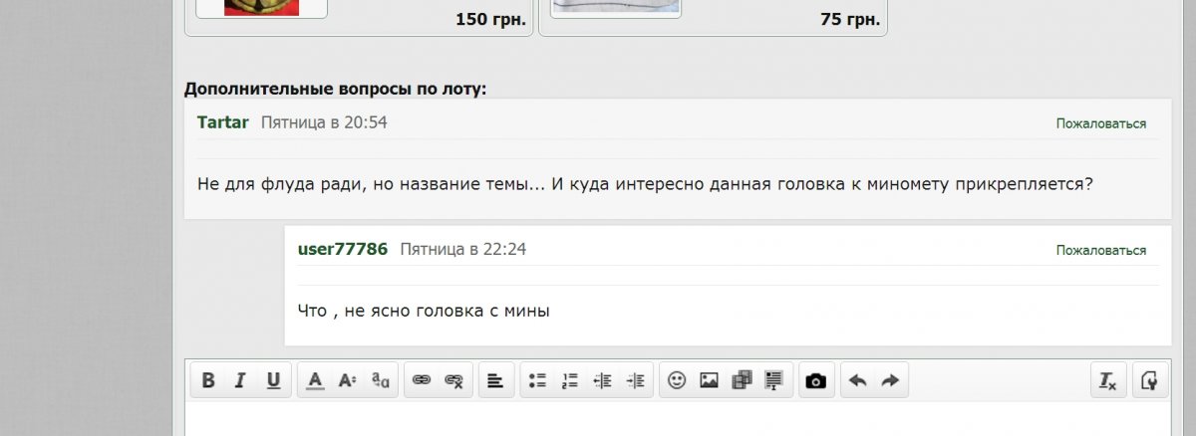Click Tartar's question about головка к миномету
The width and height of the screenshot is (1196, 436).
(646, 184)
